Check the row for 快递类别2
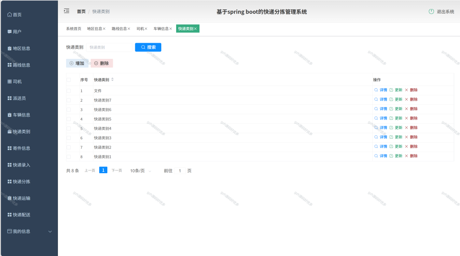Image resolution: width=460 pixels, height=256 pixels. pos(69,147)
